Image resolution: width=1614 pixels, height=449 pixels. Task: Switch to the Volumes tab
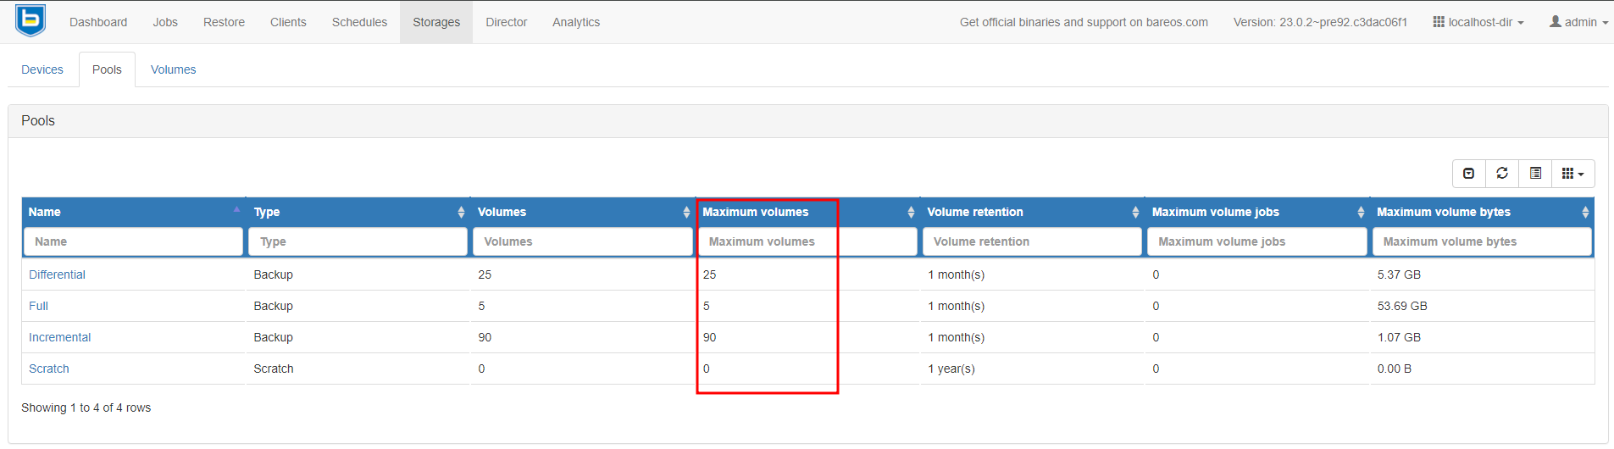point(173,69)
